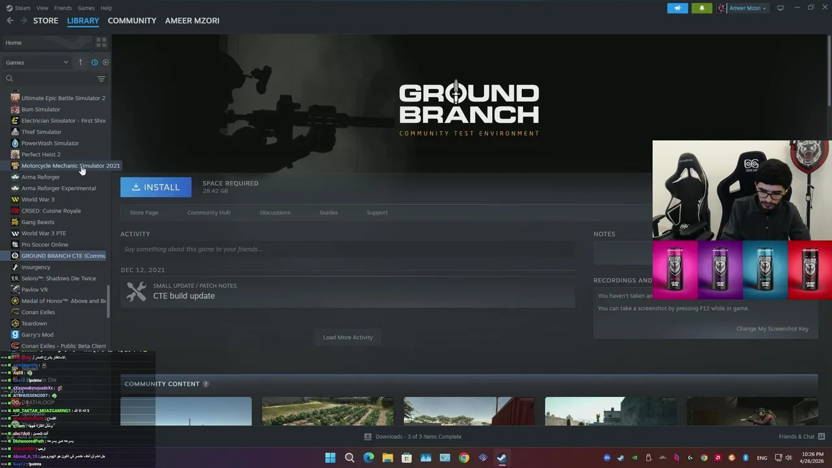
Task: Open the CTE build update patch notes
Action: tap(184, 296)
